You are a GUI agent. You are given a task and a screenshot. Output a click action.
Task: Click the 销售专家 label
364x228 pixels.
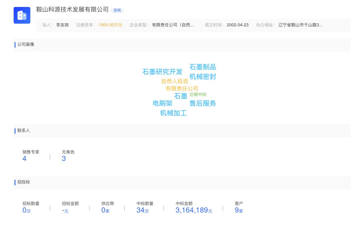pos(31,152)
